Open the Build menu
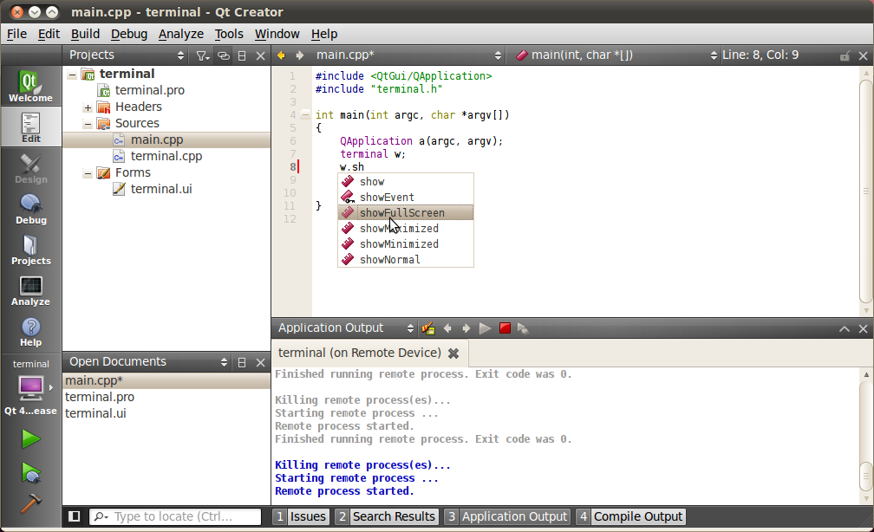This screenshot has height=532, width=874. tap(85, 34)
